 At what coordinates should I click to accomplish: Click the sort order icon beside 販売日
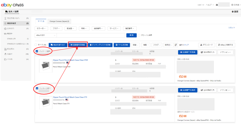(x=176, y=45)
